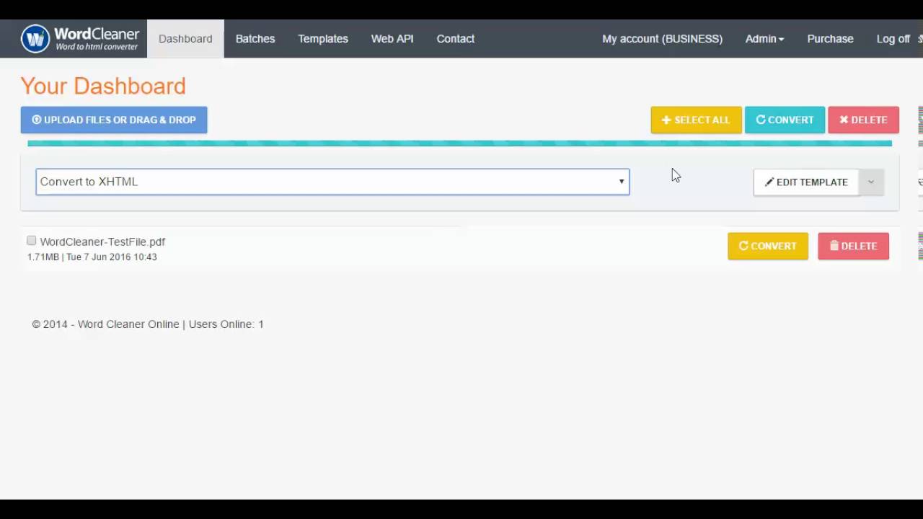923x519 pixels.
Task: Click the 'Your Dashboard' heading
Action: tap(103, 86)
